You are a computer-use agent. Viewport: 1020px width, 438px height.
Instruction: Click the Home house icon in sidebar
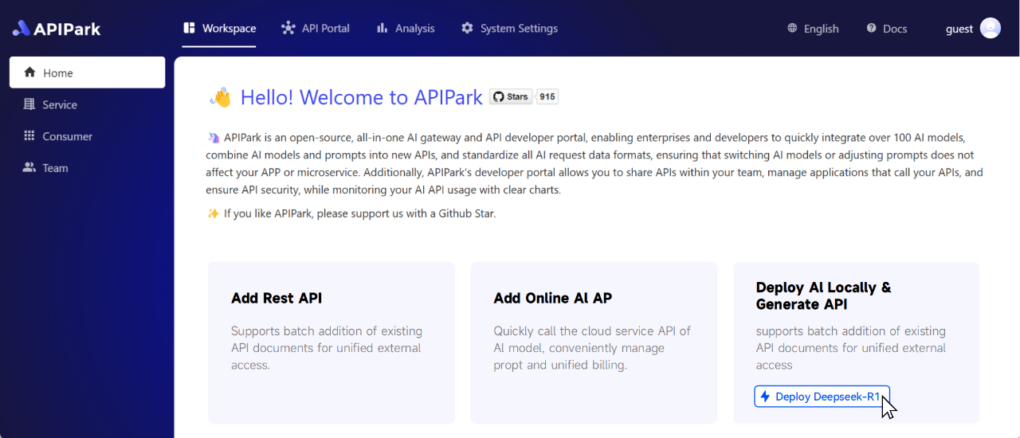pyautogui.click(x=29, y=72)
